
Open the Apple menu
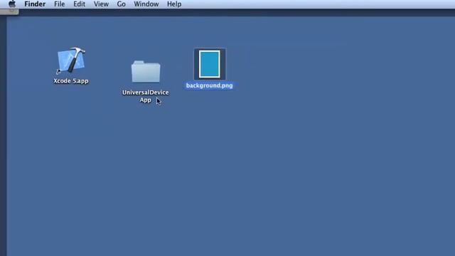click(x=12, y=4)
